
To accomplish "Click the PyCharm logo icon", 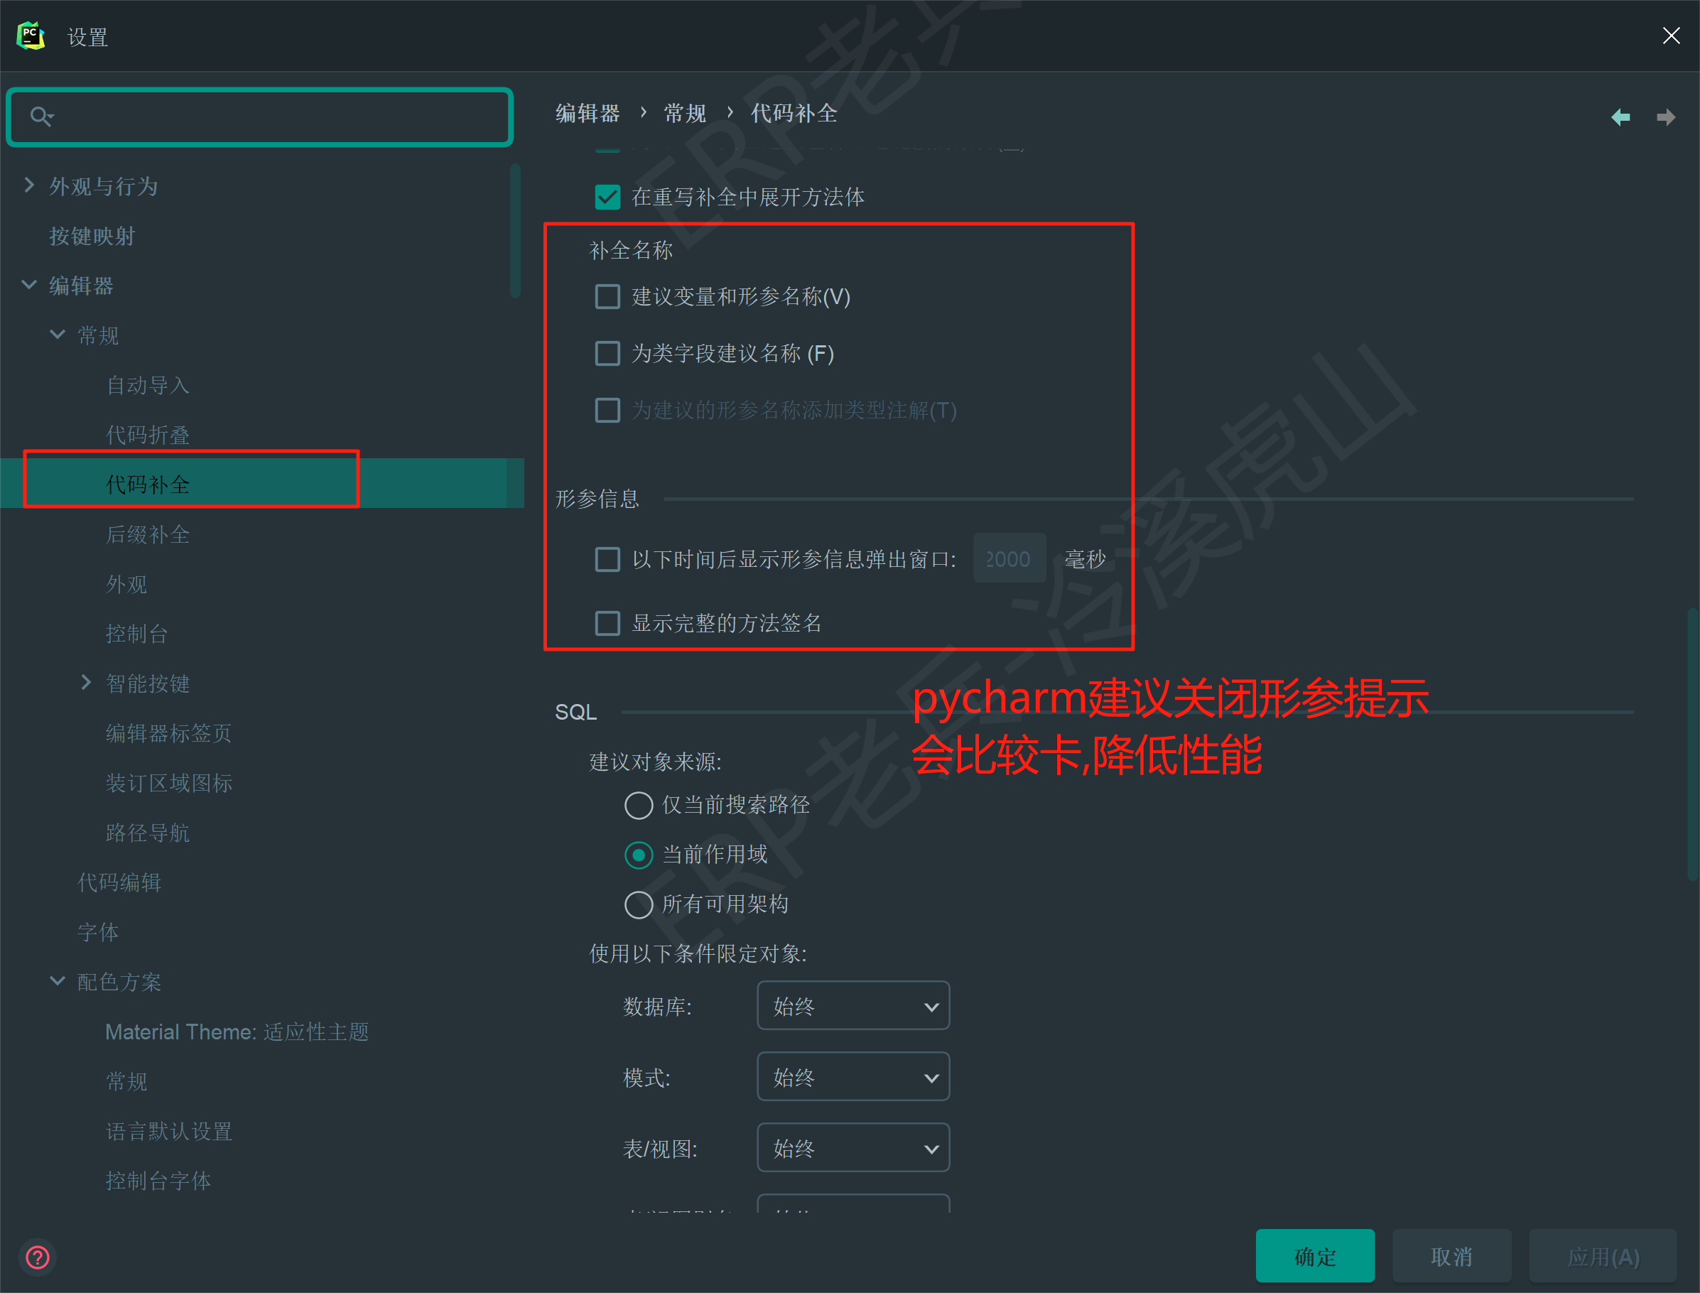I will 31,36.
